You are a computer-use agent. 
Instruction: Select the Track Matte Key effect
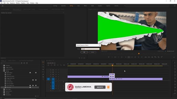tap(10, 86)
